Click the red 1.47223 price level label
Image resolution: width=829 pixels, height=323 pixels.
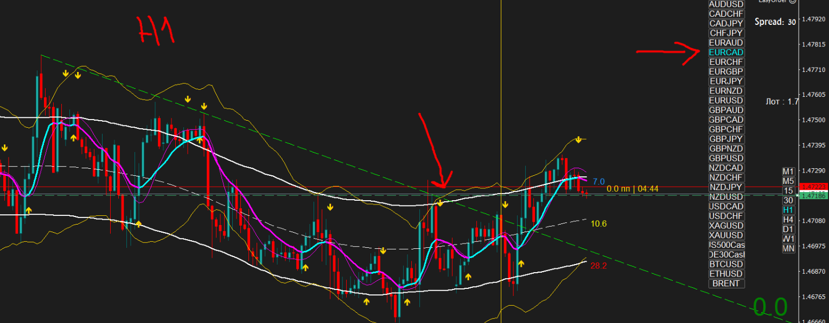point(813,187)
